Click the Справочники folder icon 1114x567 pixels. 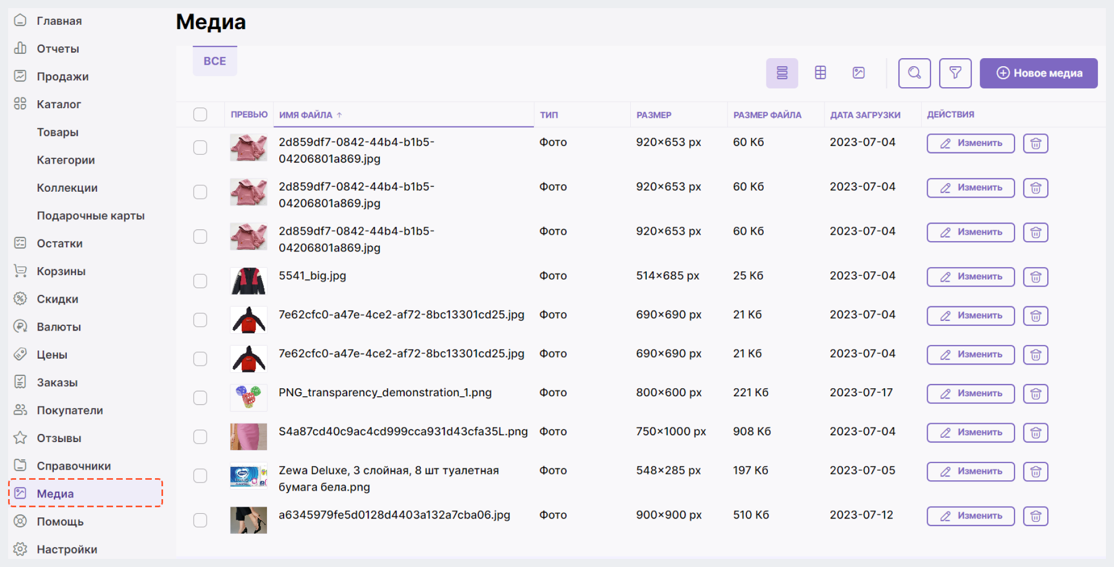(x=20, y=465)
